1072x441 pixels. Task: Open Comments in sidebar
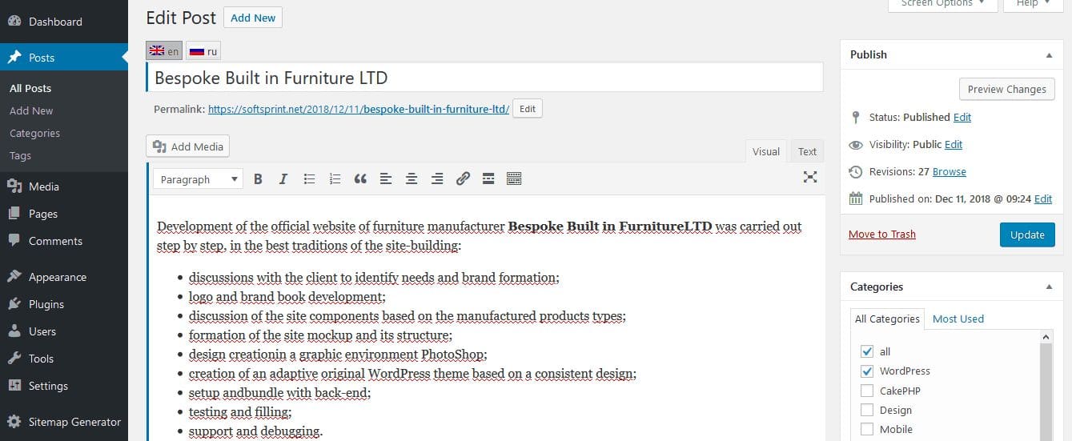(x=64, y=241)
